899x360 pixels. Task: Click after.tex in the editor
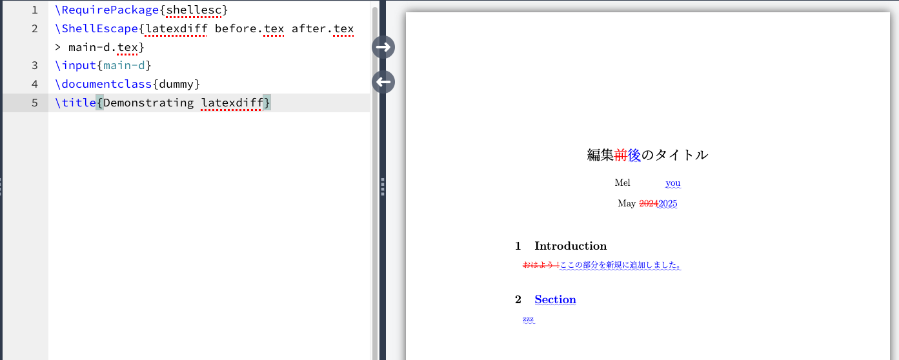coord(323,29)
